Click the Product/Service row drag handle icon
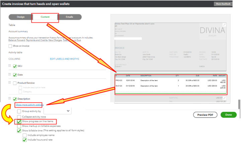Image resolution: width=241 pixels, height=145 pixels. pos(9,83)
